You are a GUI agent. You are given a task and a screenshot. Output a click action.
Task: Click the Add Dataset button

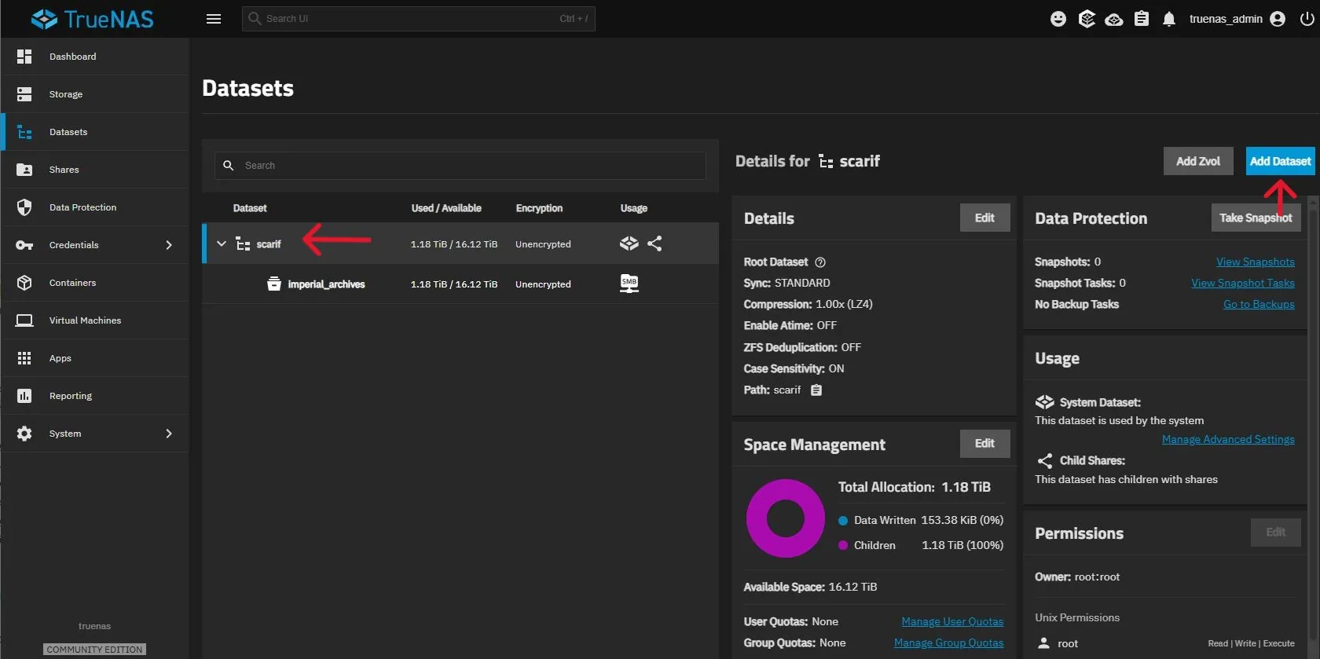[x=1280, y=161]
